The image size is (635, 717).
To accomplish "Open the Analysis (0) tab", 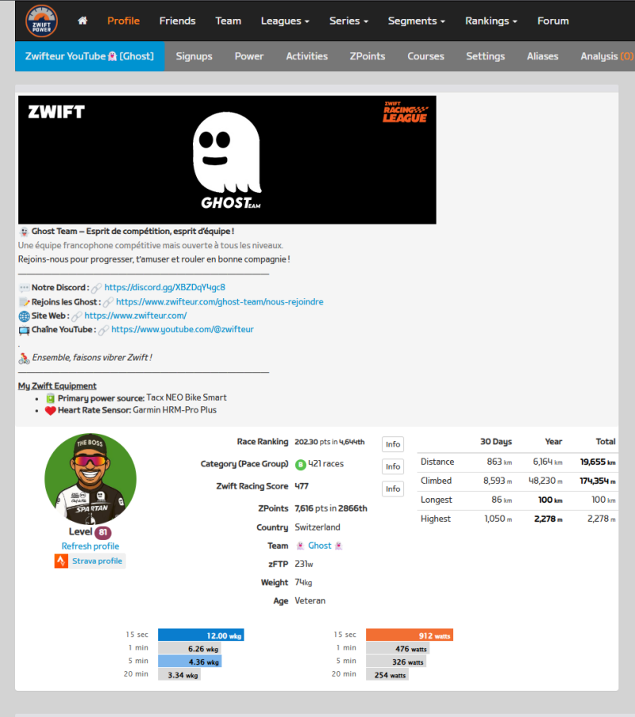I will pos(606,56).
